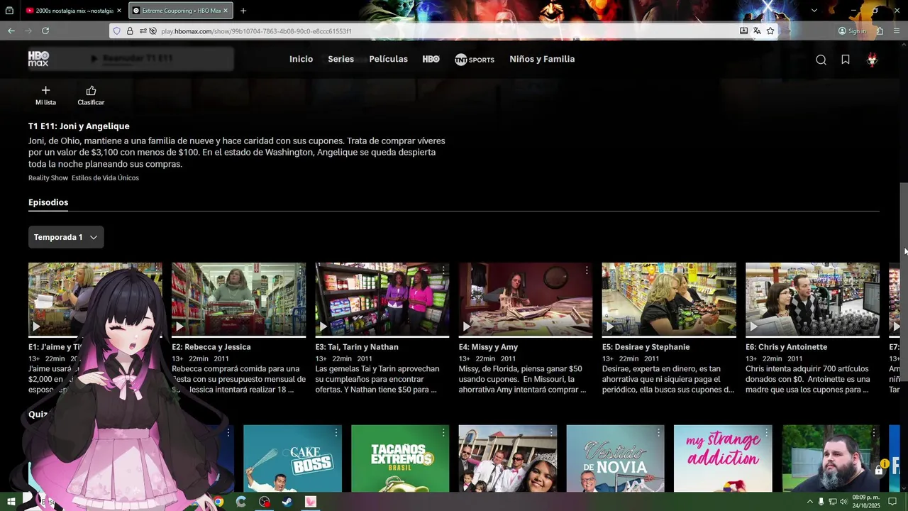Open the browser hamburger menu
This screenshot has width=908, height=511.
[x=897, y=31]
